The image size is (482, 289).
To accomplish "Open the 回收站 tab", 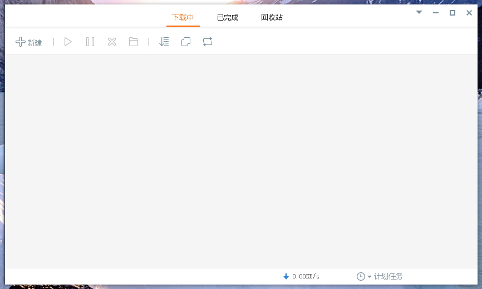I will [272, 17].
